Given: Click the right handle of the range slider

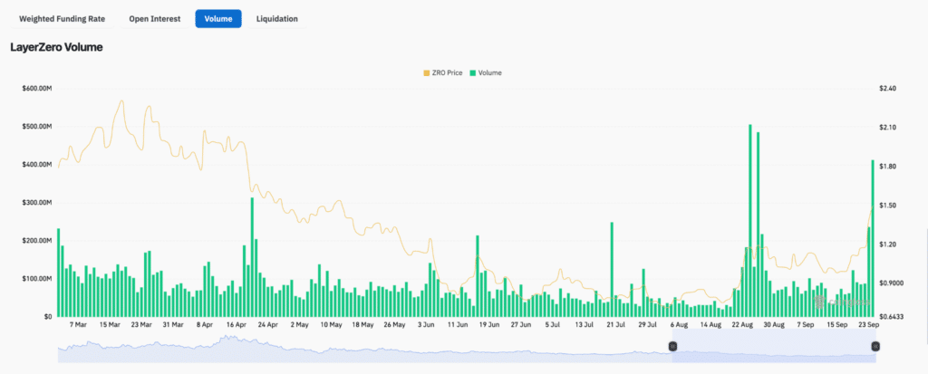Looking at the screenshot, I should (876, 346).
